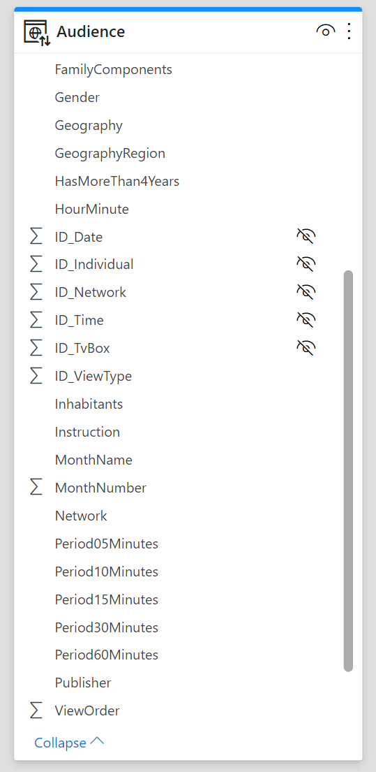
Task: Click the sigma icon next to MonthNumber
Action: 36,488
